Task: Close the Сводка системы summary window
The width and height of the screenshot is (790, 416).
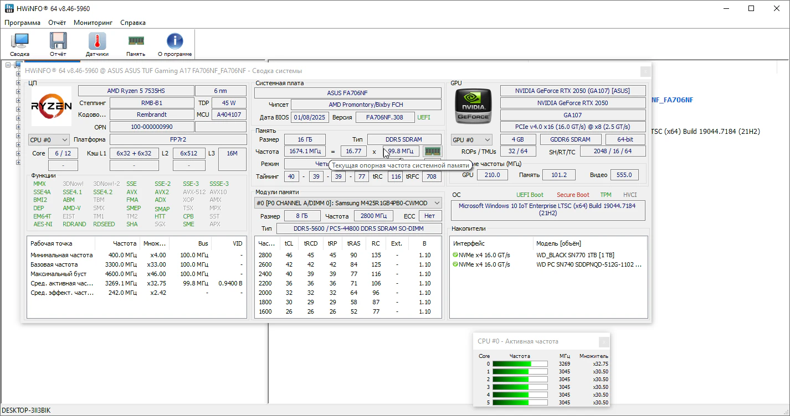Action: (x=645, y=71)
